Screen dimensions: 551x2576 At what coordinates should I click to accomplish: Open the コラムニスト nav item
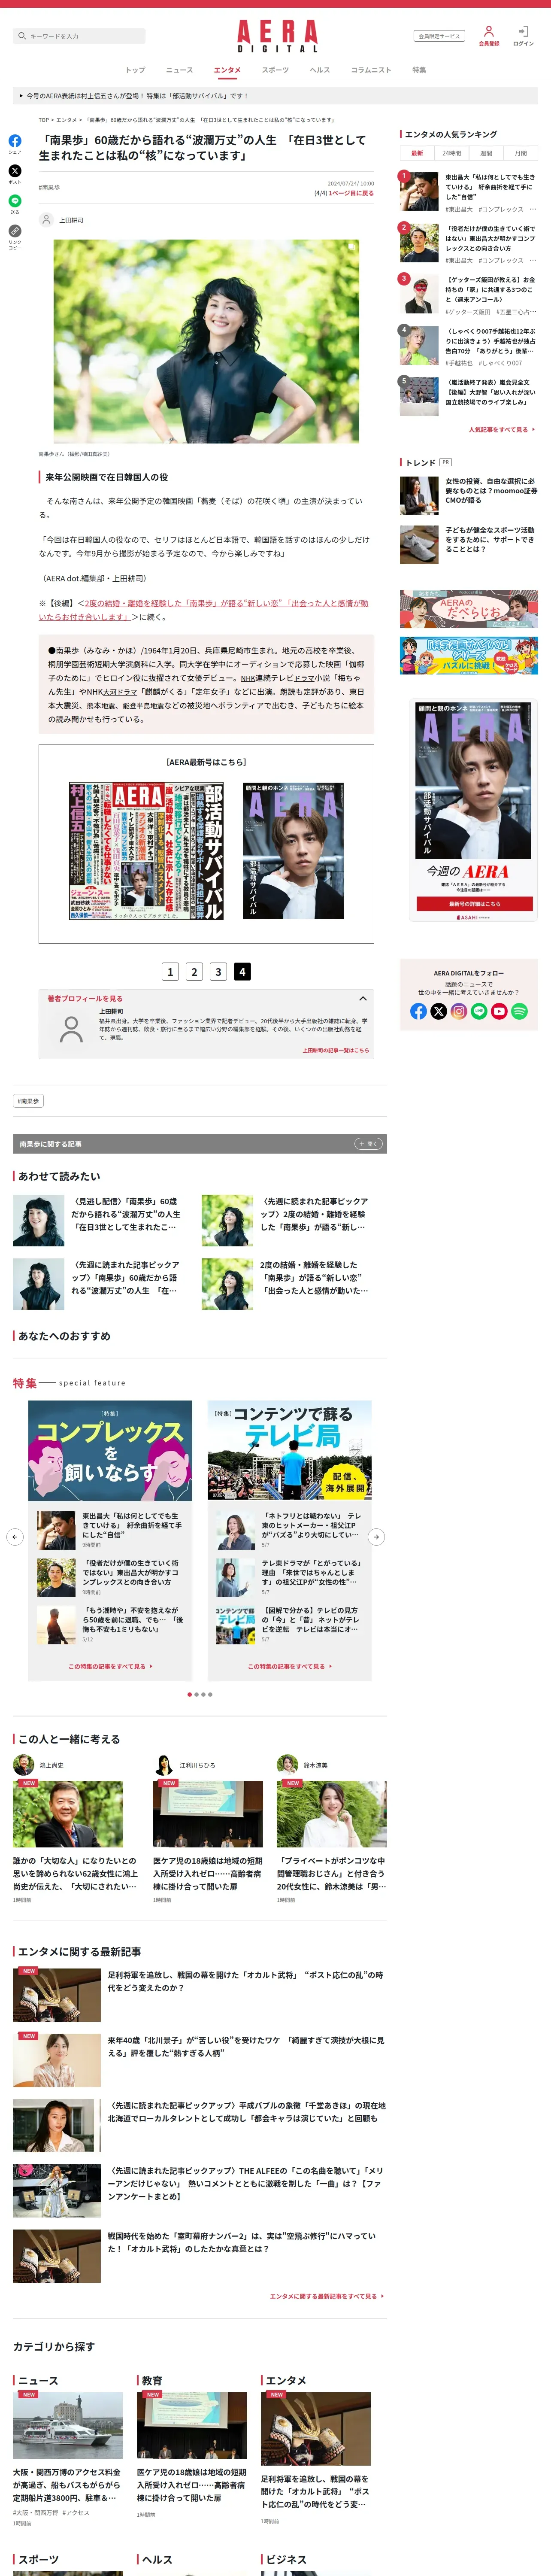[371, 70]
